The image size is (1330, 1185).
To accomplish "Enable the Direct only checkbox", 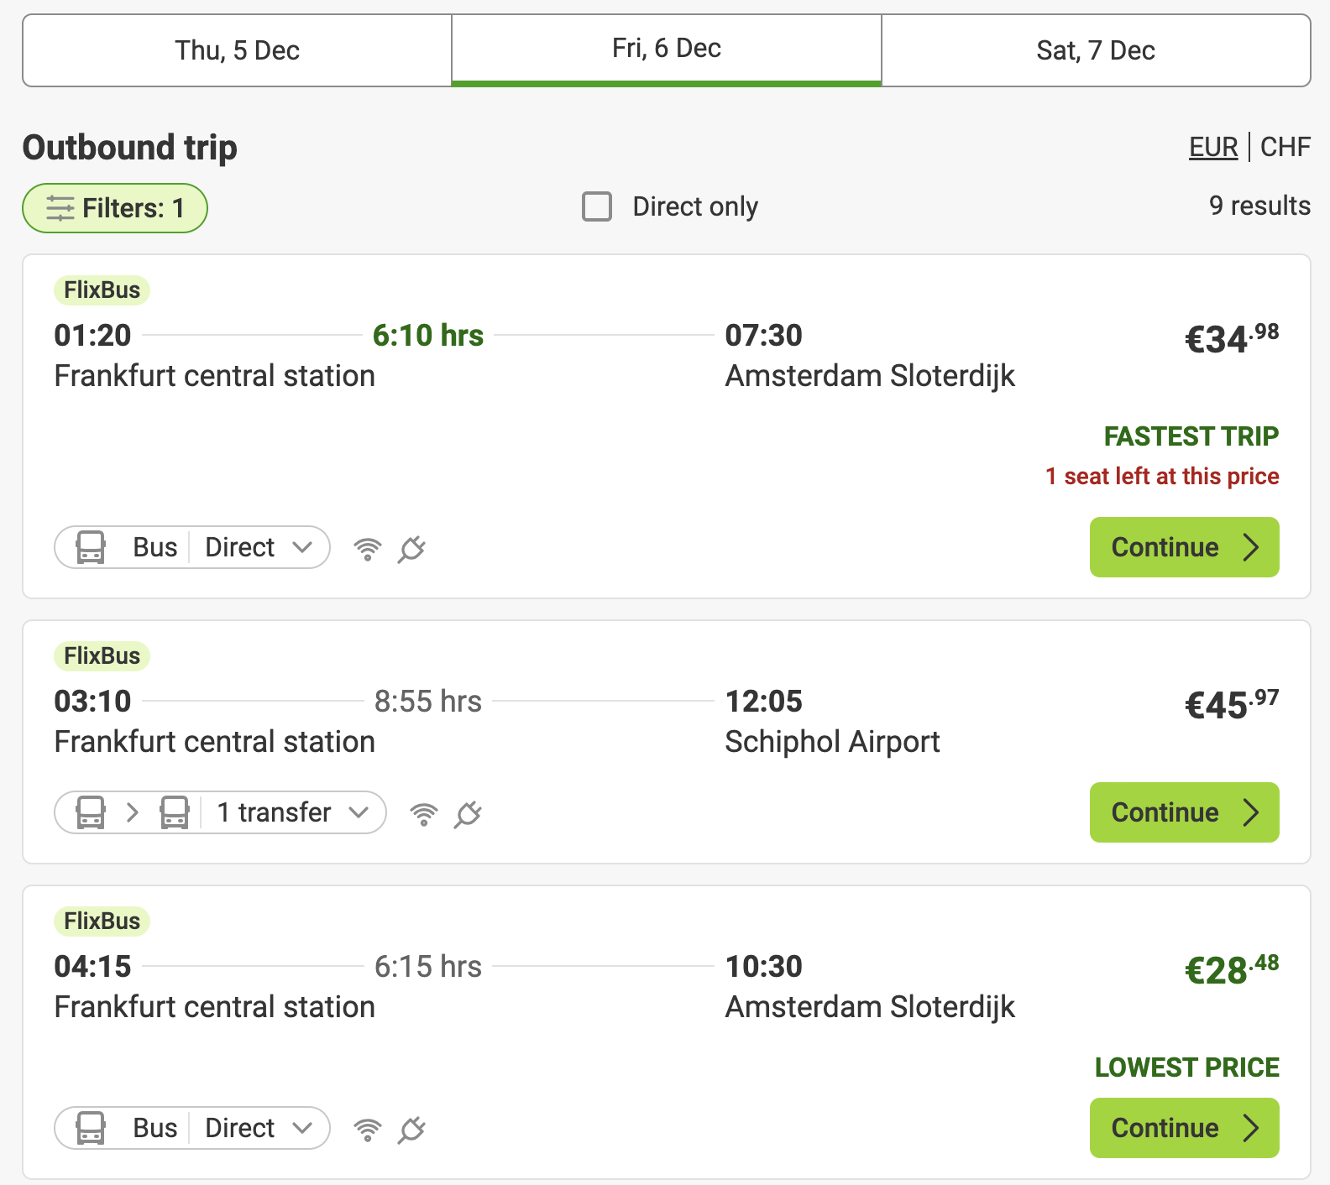I will coord(597,206).
